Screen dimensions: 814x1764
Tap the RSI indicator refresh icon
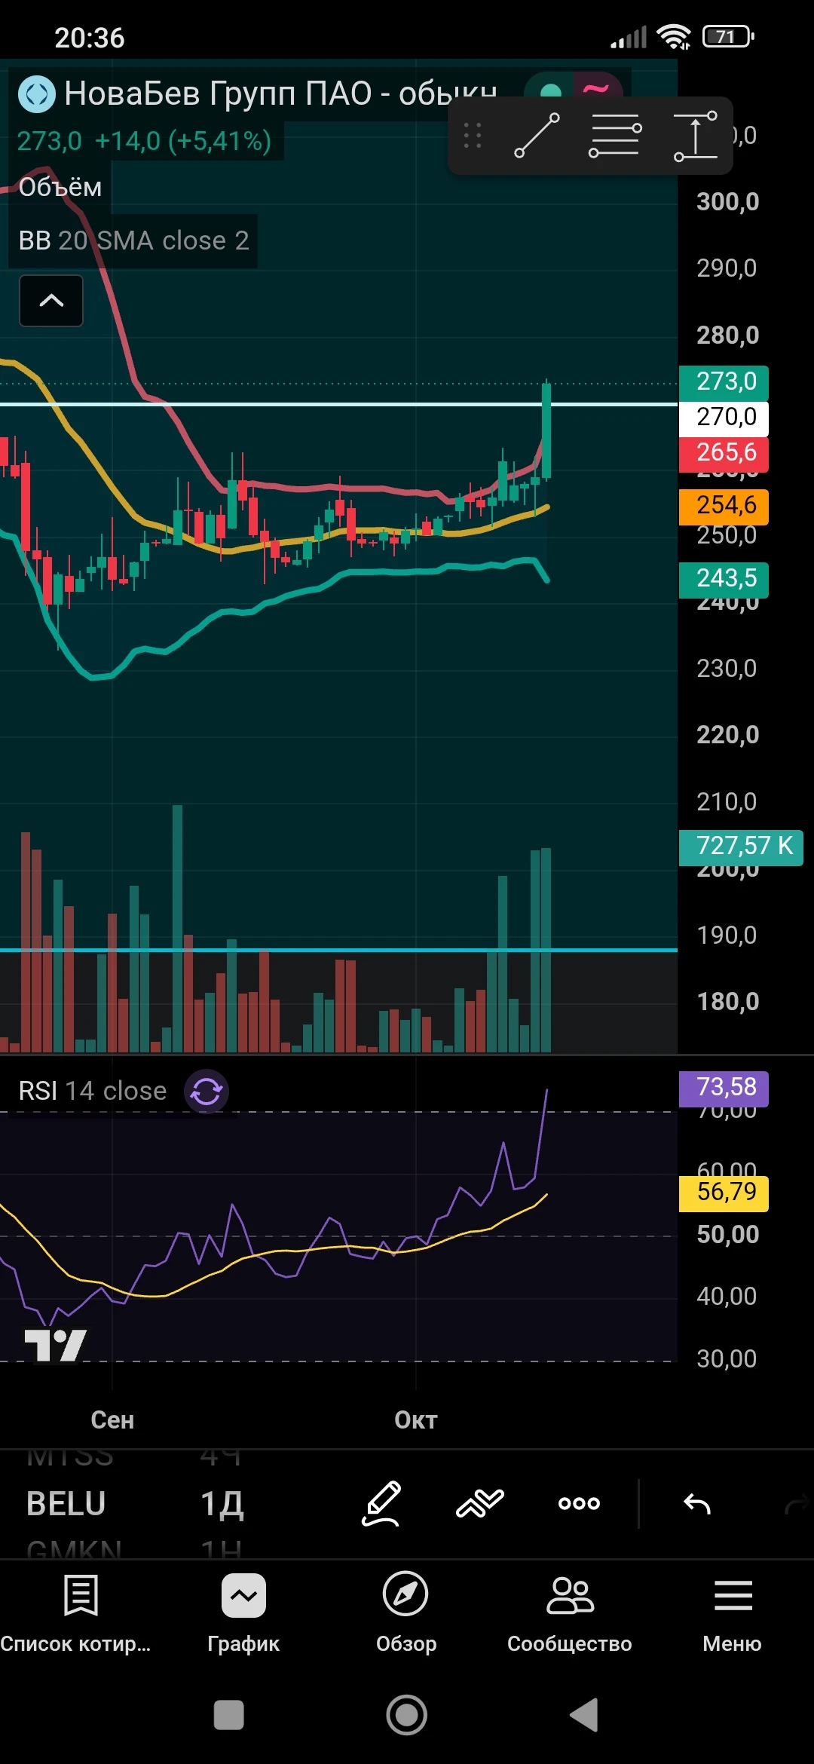coord(207,1091)
